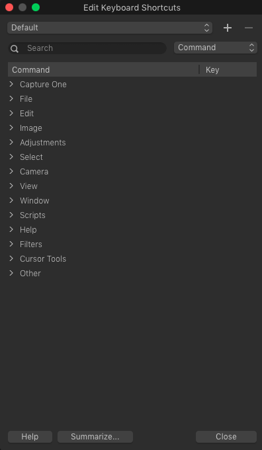Click the minus icon to remove shortcut set

pos(249,28)
